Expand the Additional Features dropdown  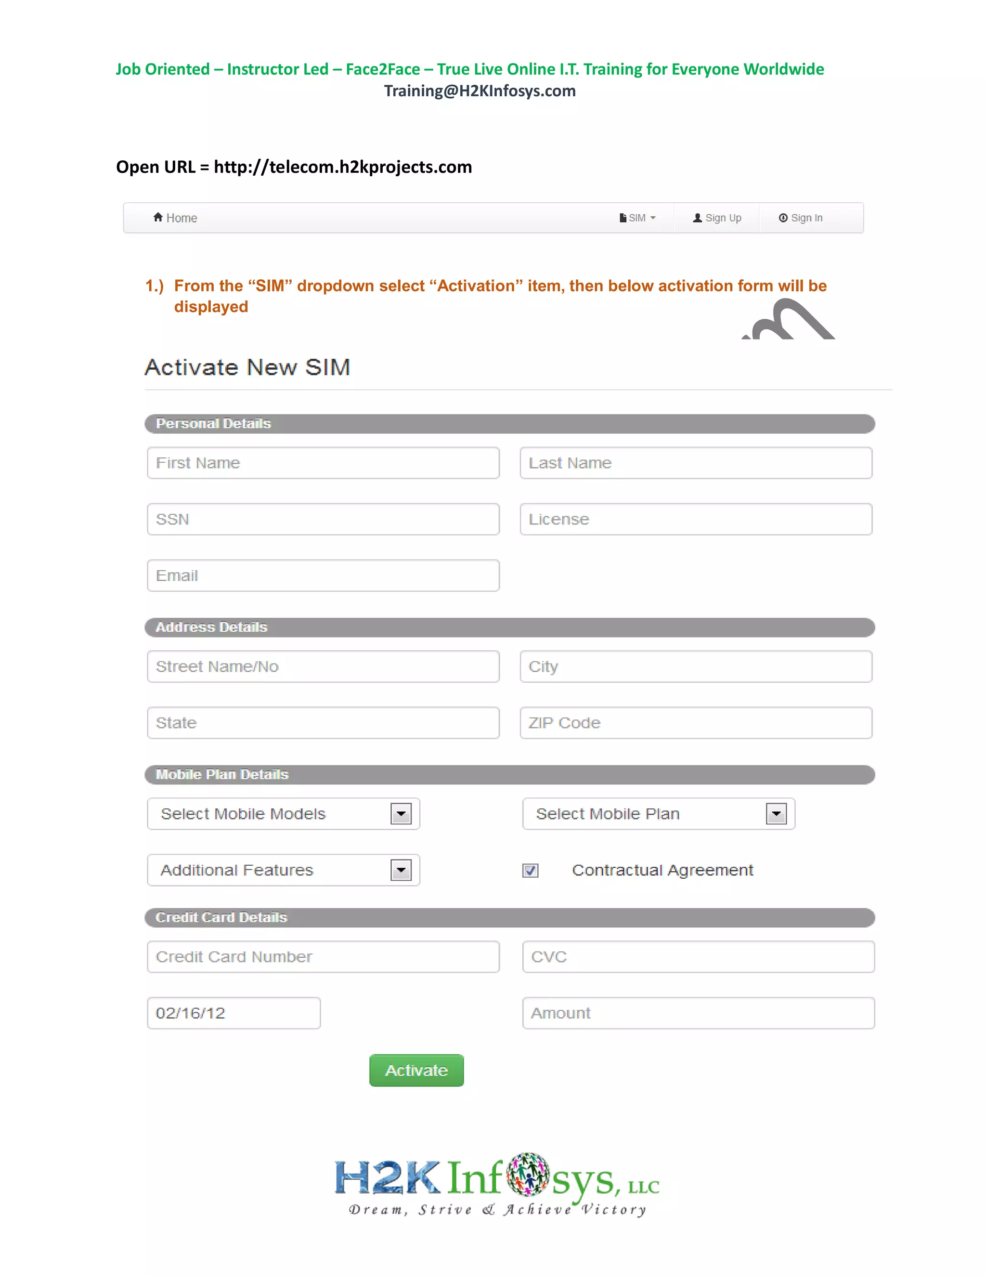point(401,870)
